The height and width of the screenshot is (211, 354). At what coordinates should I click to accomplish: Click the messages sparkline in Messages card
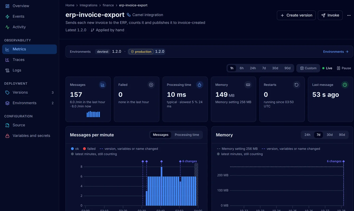(93, 114)
